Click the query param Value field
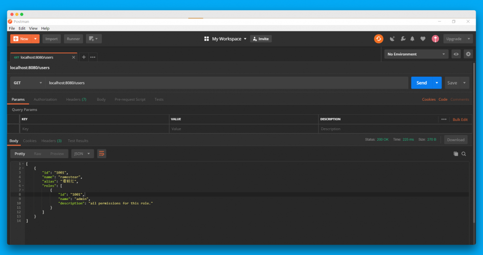Image resolution: width=483 pixels, height=255 pixels. 243,129
